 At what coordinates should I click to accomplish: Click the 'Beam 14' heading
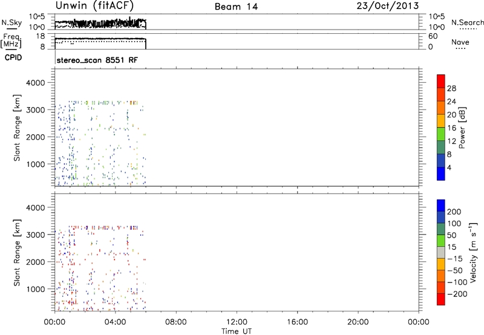click(236, 7)
